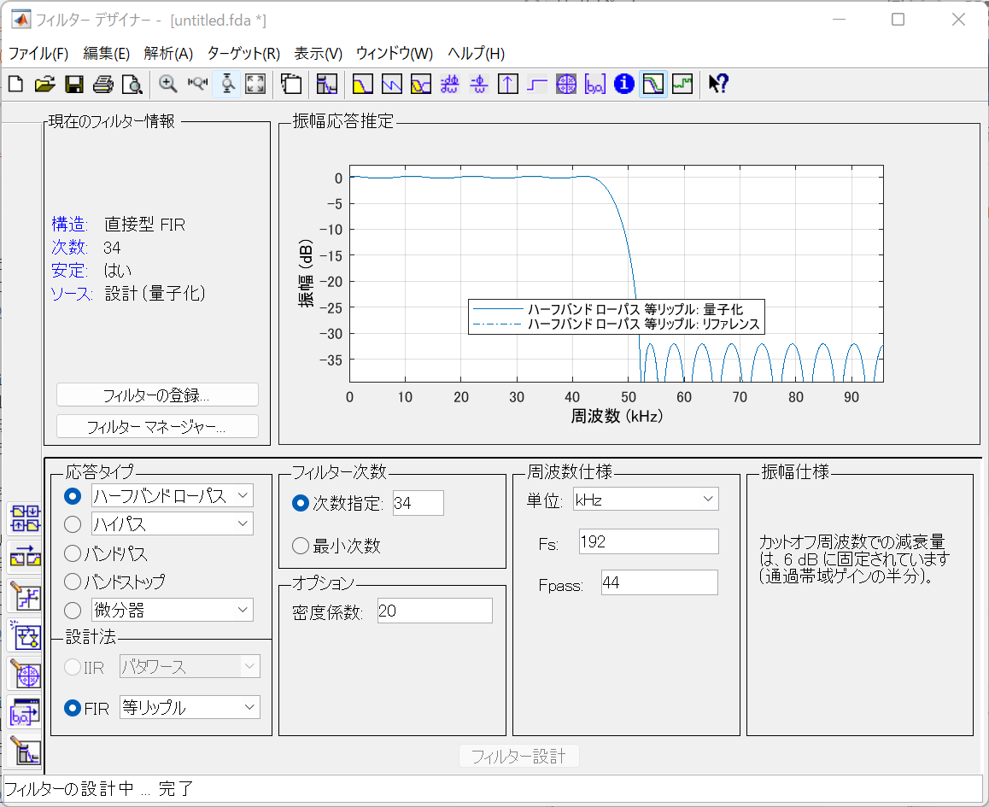Open the Realize Model sidebar panel
The width and height of the screenshot is (989, 807).
click(25, 634)
